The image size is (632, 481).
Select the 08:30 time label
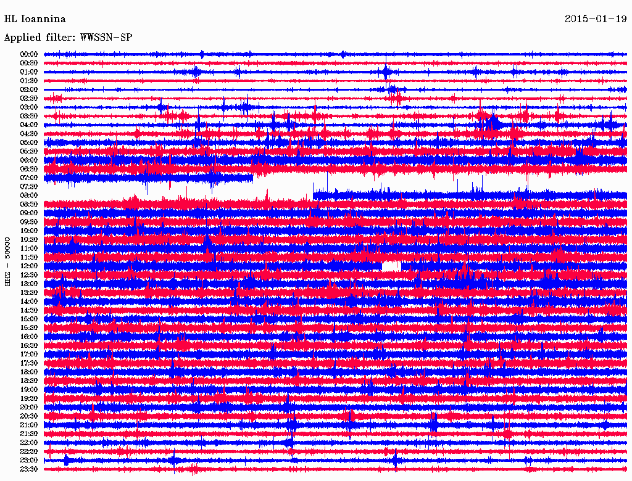point(29,204)
